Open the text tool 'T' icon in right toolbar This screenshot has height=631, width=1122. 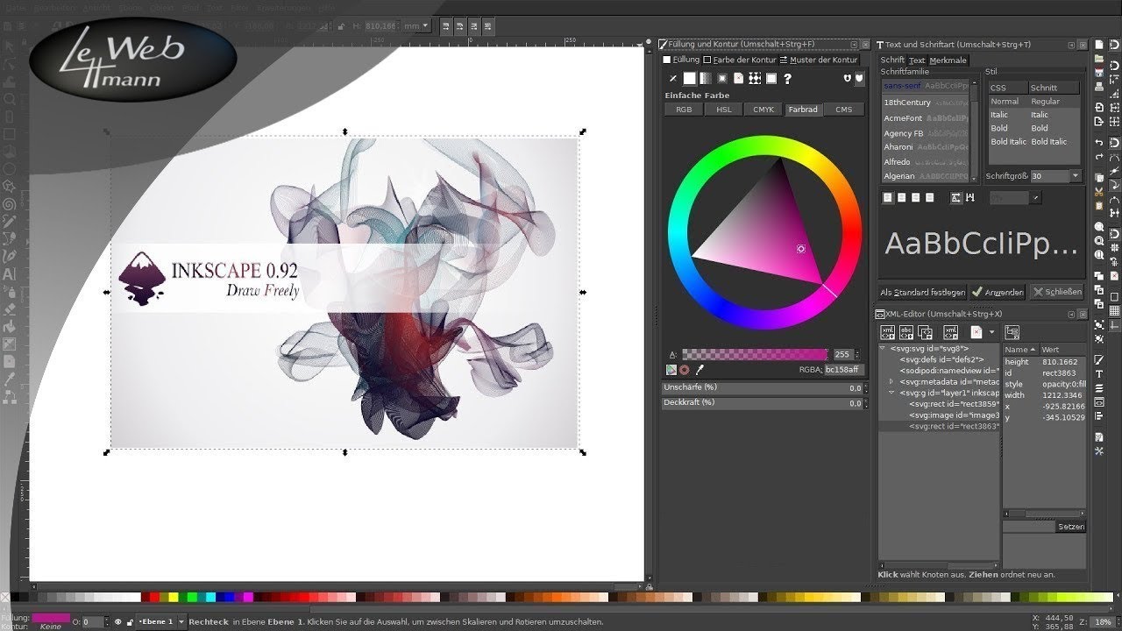click(1099, 374)
